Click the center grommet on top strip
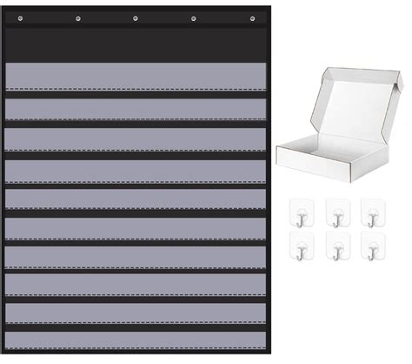Viewport: 412px width, 364px height. click(x=136, y=18)
